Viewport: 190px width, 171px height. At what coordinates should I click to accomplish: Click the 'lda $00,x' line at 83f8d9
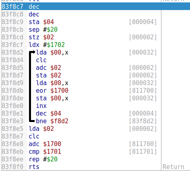(52, 83)
